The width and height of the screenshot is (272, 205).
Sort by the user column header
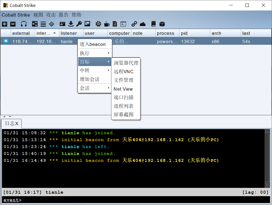pos(95,33)
